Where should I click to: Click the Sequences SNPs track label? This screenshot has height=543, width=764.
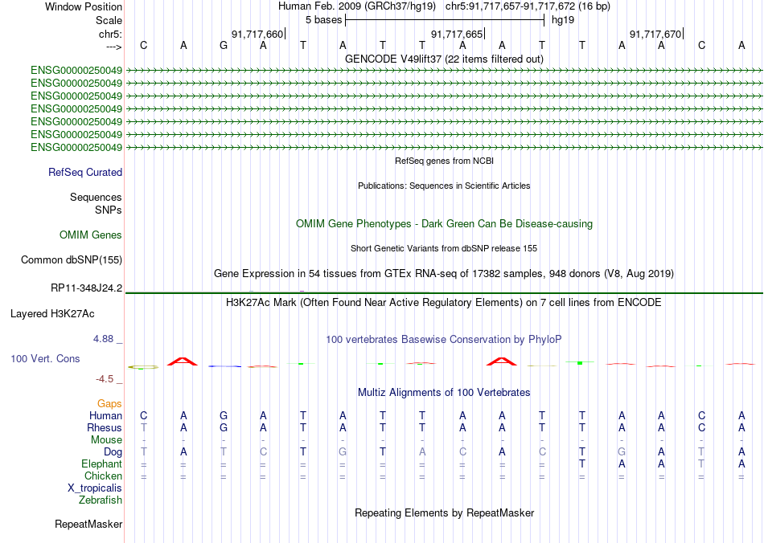96,203
